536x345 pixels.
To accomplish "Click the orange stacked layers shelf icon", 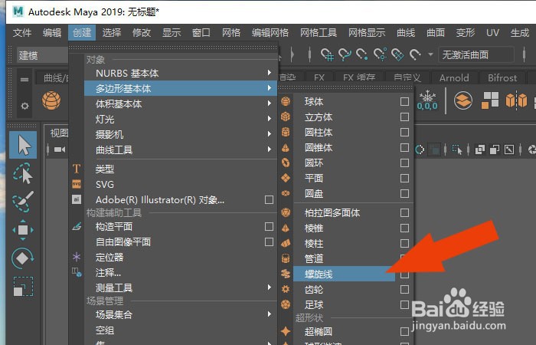I will [x=463, y=100].
